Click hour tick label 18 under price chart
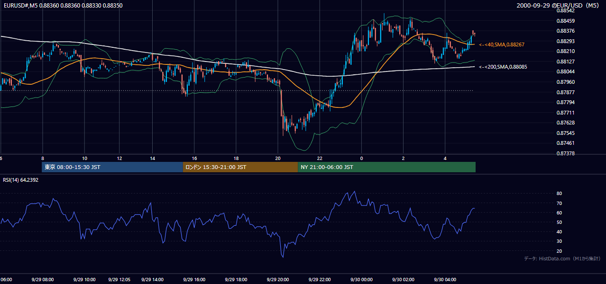The width and height of the screenshot is (606, 284). click(x=236, y=158)
